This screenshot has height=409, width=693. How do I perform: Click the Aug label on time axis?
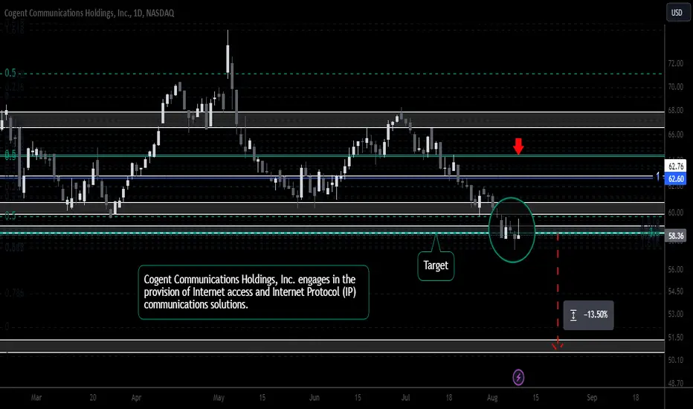click(x=492, y=398)
